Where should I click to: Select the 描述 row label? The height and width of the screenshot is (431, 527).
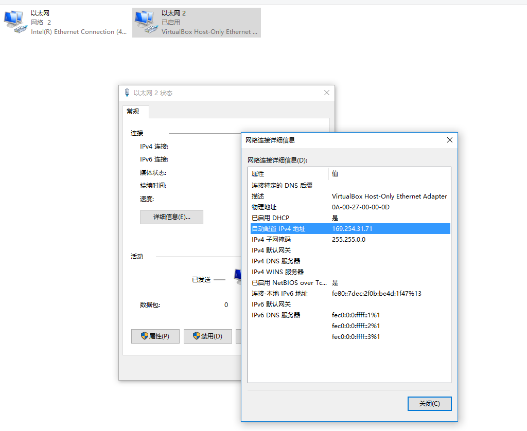pyautogui.click(x=258, y=196)
